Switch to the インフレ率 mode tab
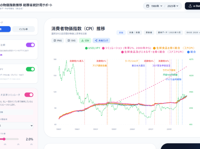 pos(23,29)
